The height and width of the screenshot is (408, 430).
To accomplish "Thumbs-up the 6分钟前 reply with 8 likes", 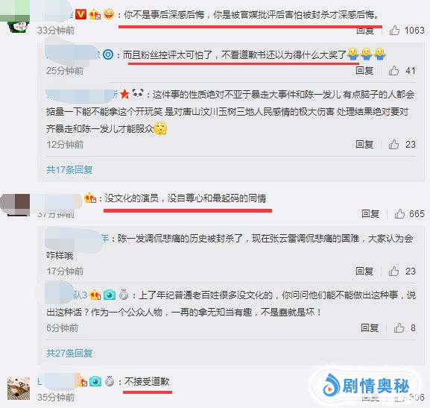I will click(x=399, y=327).
